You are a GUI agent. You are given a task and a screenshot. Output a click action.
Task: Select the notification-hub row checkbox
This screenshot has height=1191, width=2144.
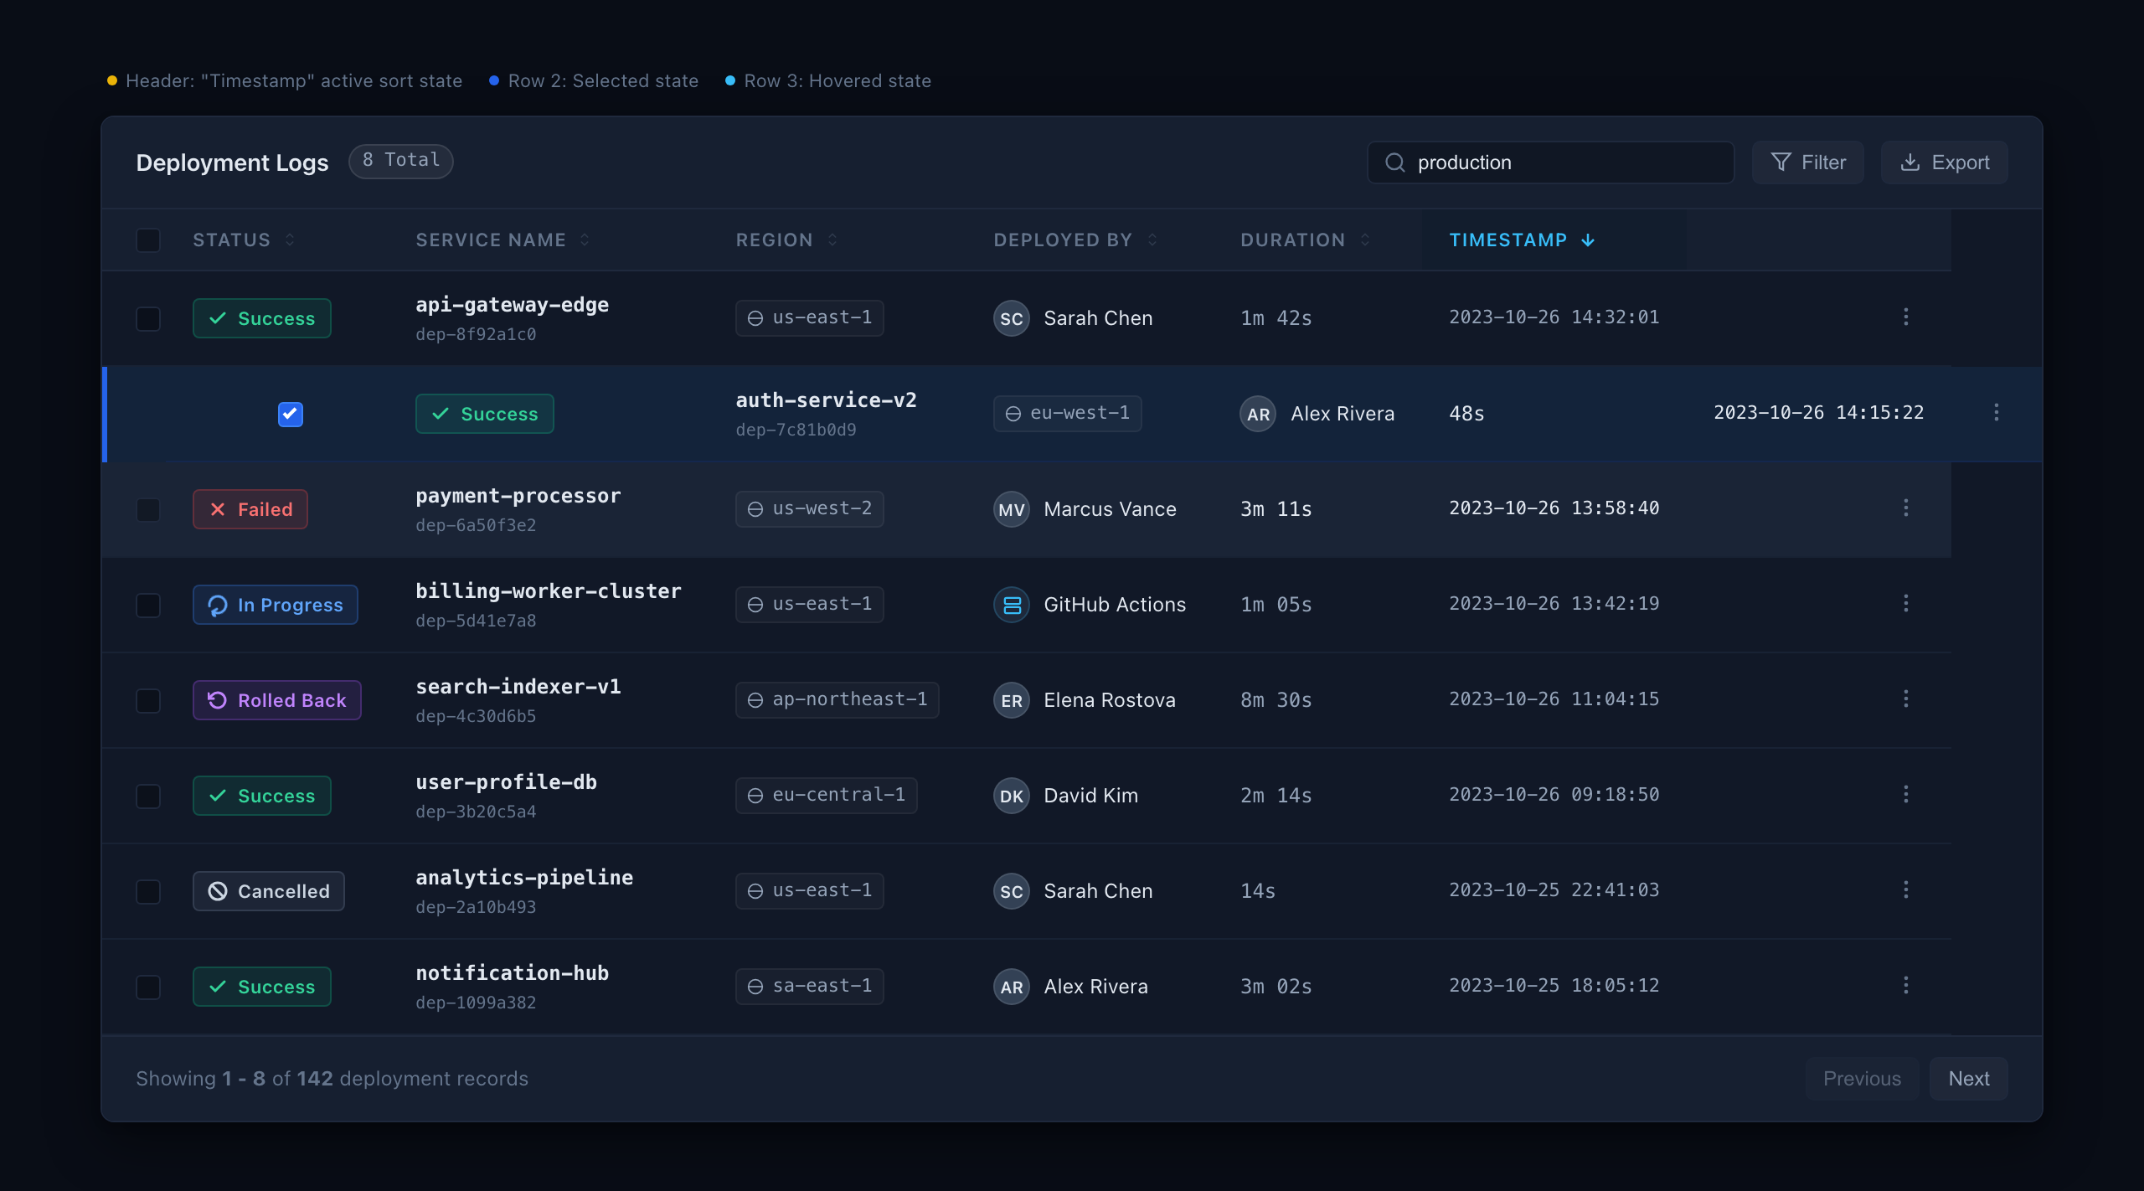pos(148,987)
